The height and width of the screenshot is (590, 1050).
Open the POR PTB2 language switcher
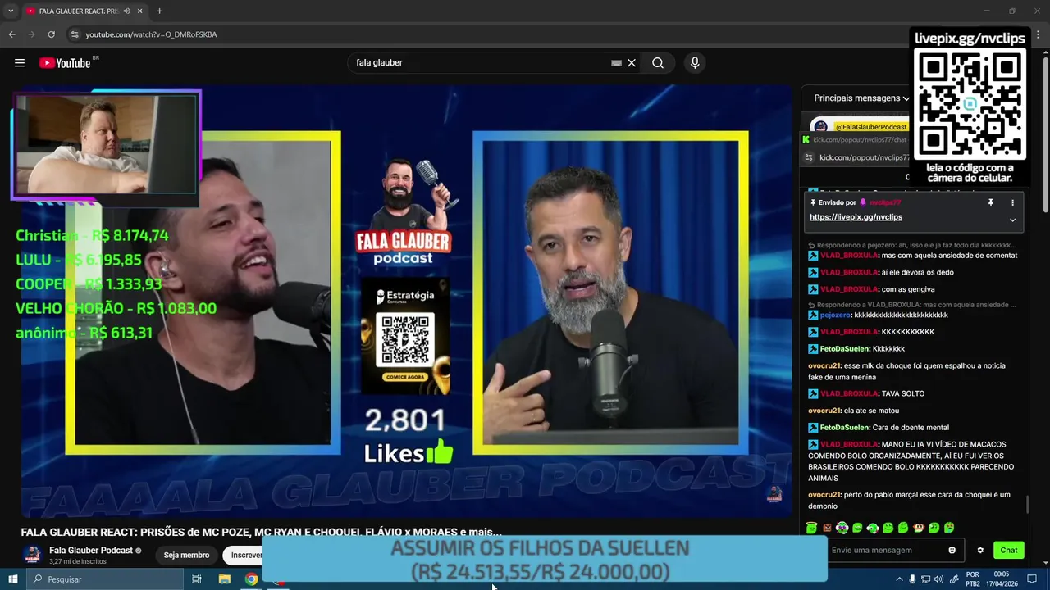click(972, 579)
